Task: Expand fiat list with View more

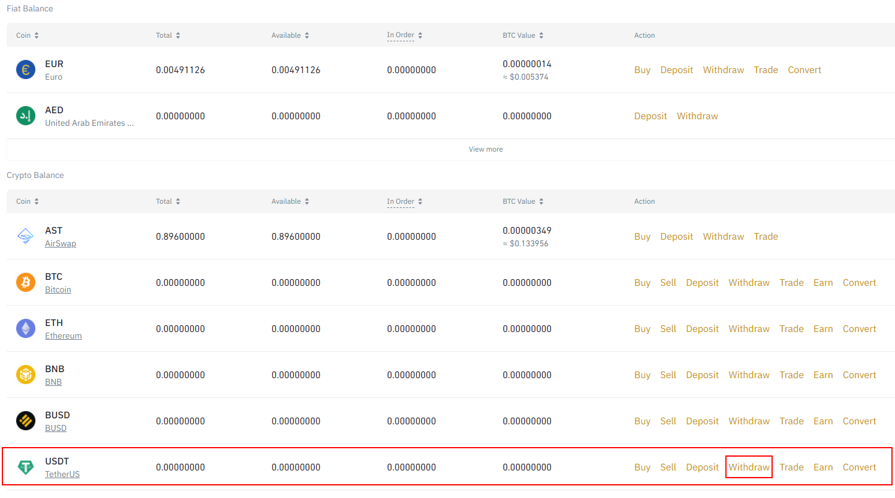Action: [486, 149]
